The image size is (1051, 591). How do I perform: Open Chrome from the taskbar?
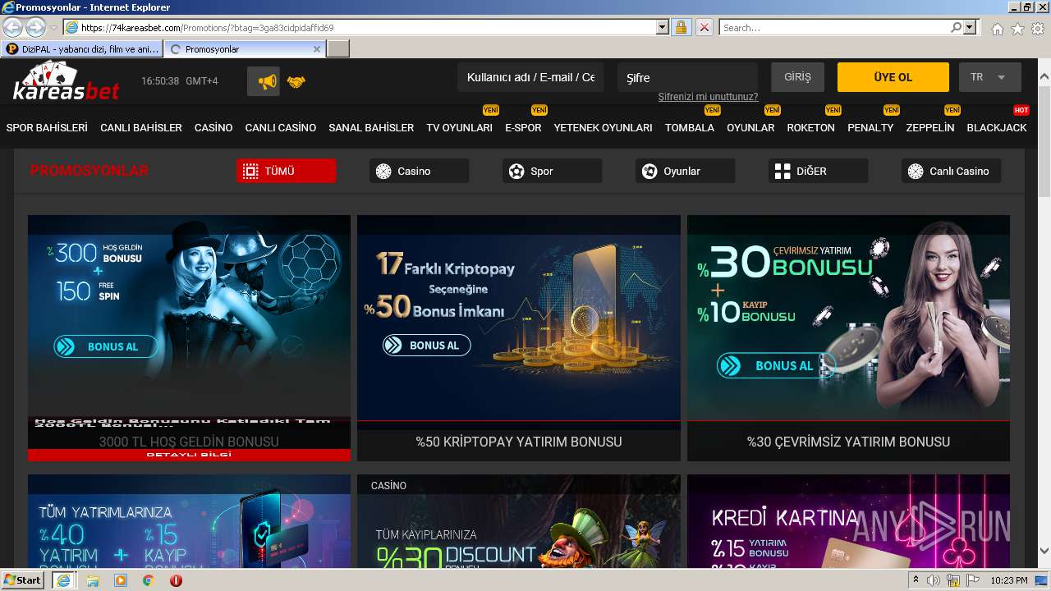click(148, 580)
